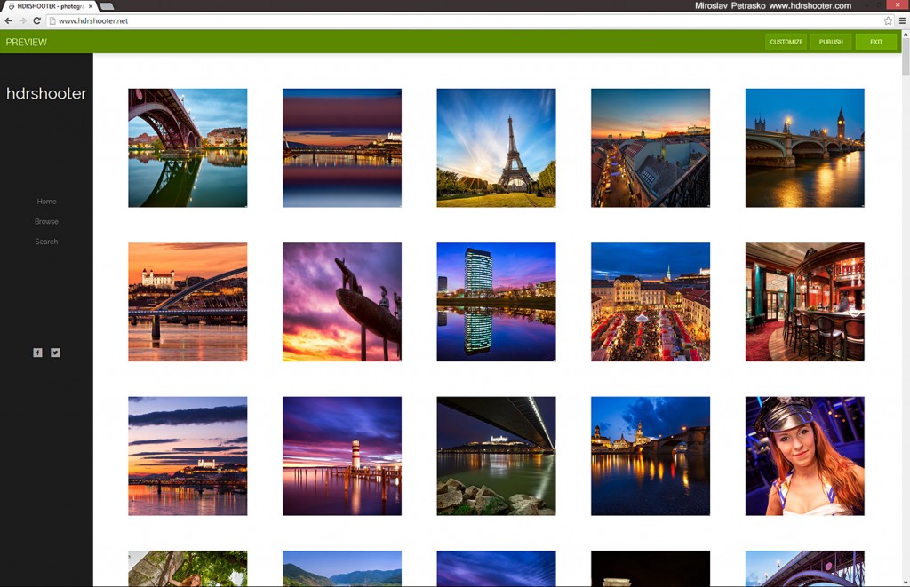The height and width of the screenshot is (587, 910).
Task: Bookmark the page with the star icon
Action: point(888,20)
